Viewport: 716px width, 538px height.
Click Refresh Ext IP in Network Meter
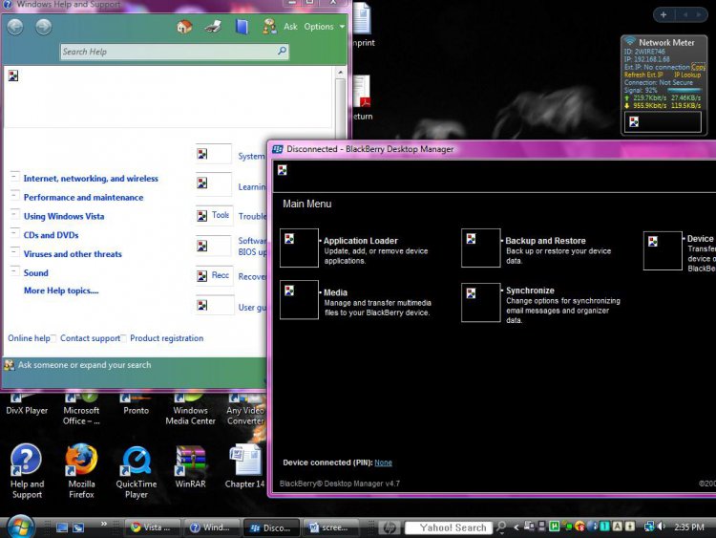(x=643, y=75)
